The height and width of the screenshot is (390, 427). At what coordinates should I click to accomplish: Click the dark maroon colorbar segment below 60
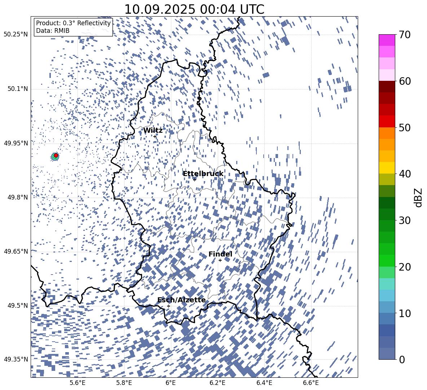pyautogui.click(x=387, y=87)
